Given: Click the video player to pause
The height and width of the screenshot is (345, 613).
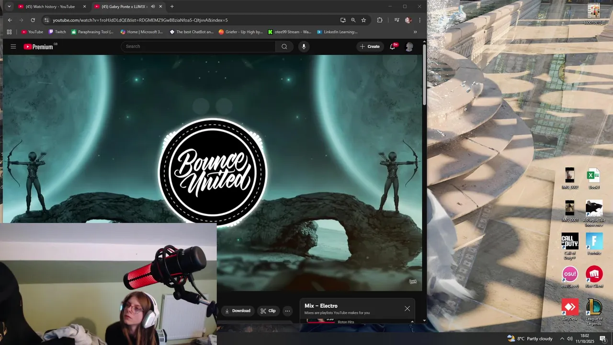Looking at the screenshot, I should pos(213,172).
